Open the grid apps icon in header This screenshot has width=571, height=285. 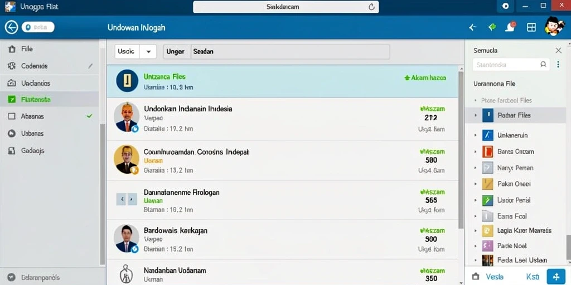click(531, 27)
